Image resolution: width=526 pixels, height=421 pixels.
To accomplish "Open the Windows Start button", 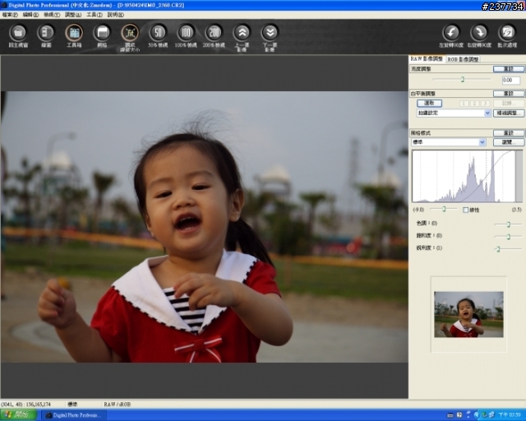I will click(x=18, y=415).
